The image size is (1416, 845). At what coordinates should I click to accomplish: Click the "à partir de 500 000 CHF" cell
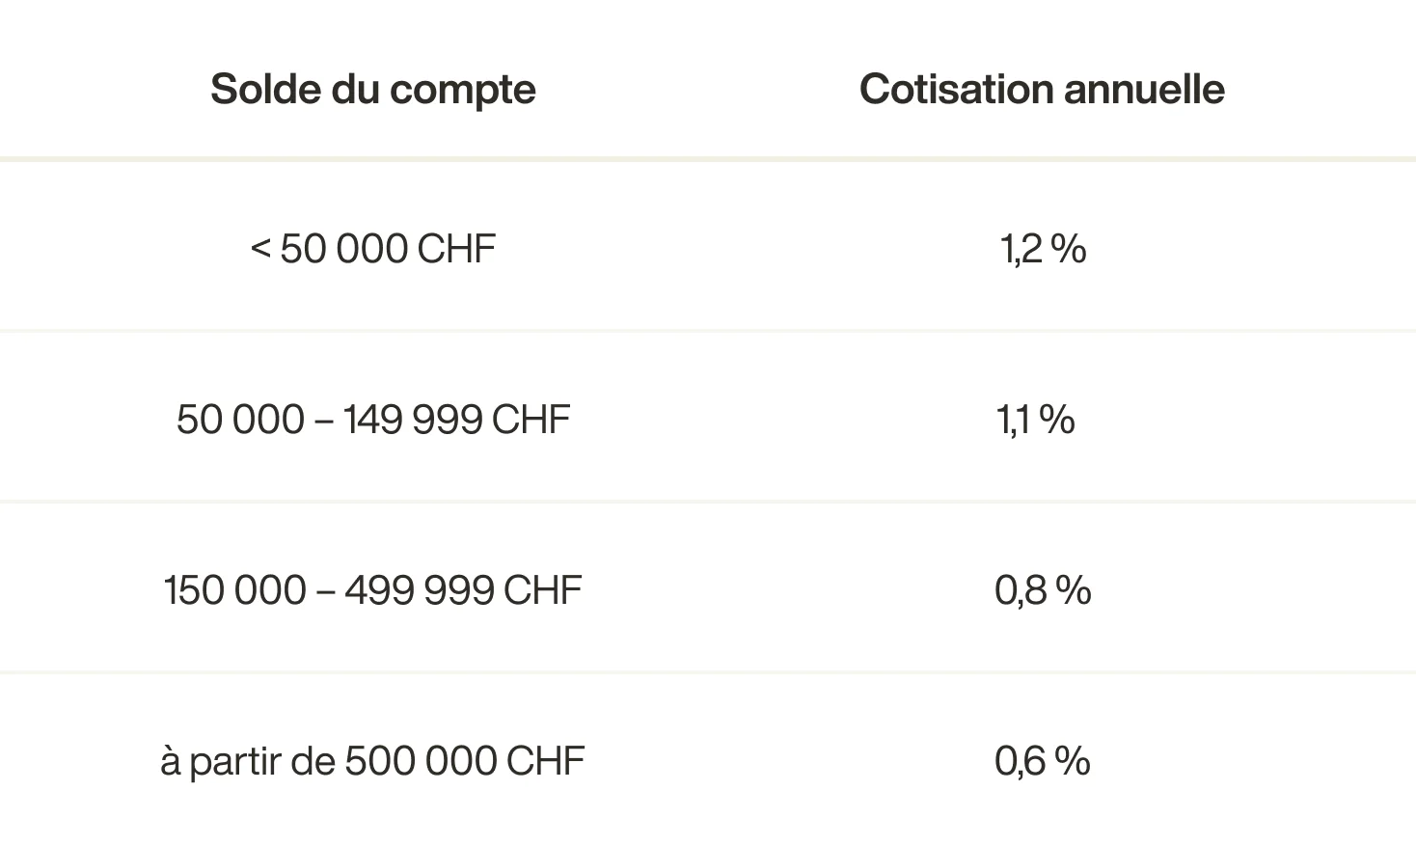[372, 761]
